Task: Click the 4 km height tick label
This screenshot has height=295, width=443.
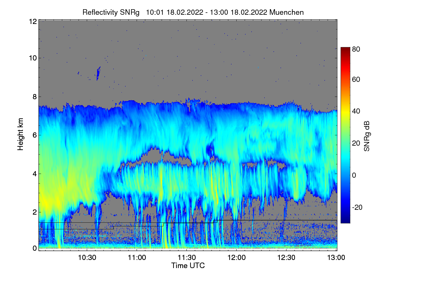Action: (34, 173)
